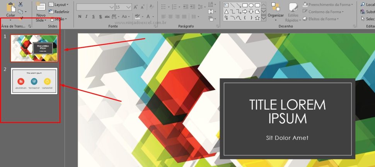Viewport: 375px width, 167px height.
Task: Click the Redefinir button
Action: point(59,12)
